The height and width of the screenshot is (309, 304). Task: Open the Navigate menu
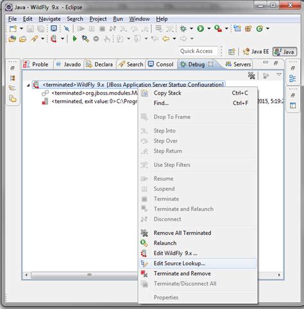click(x=49, y=19)
